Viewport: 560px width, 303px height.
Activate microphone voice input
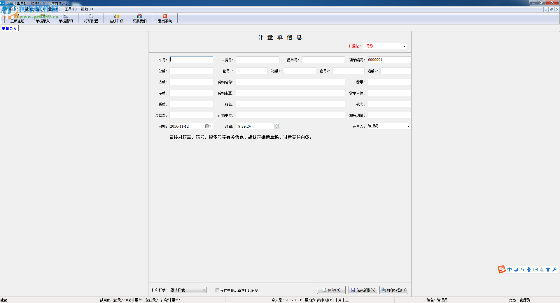point(528,269)
